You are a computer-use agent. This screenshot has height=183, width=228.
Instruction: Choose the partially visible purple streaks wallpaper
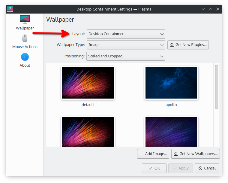coord(171,132)
